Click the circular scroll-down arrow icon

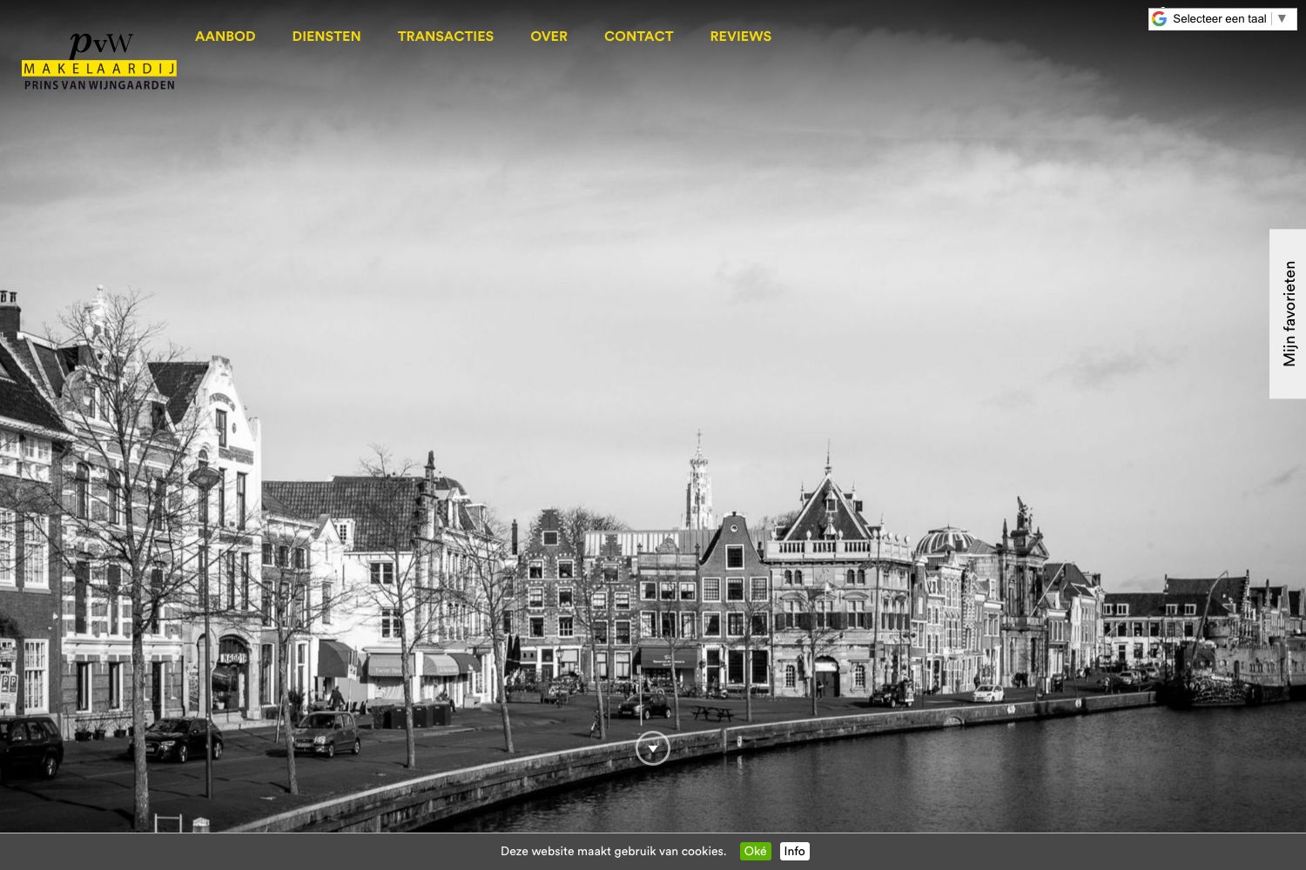point(653,748)
